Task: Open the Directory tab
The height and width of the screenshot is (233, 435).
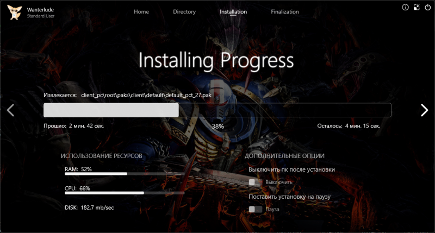Action: (x=184, y=11)
